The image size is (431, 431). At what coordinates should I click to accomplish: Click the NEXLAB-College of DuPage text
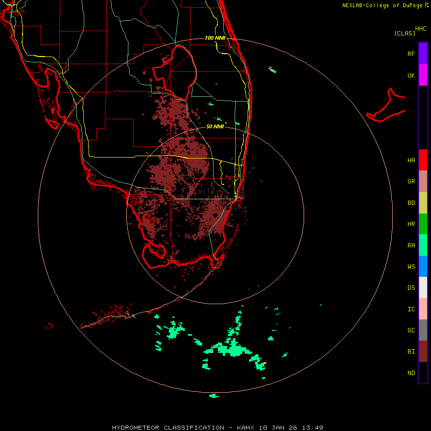382,5
